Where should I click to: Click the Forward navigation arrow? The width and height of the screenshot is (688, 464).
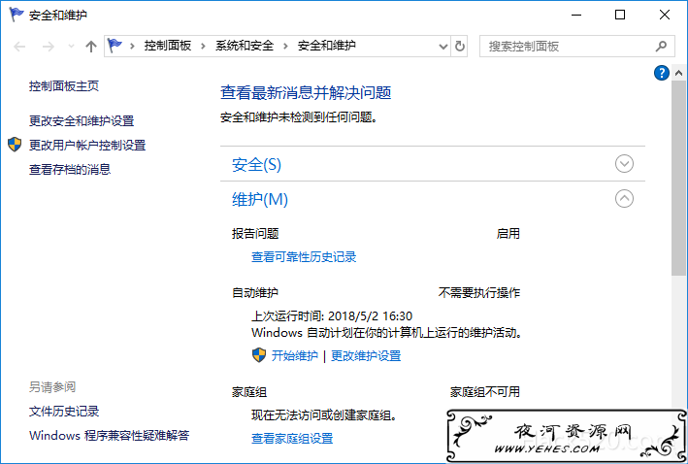[x=48, y=47]
